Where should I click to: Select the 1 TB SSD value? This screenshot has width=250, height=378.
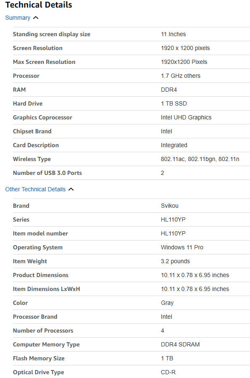coord(174,104)
